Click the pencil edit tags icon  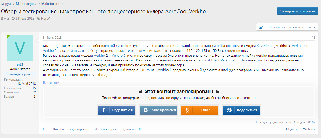(x=49, y=19)
